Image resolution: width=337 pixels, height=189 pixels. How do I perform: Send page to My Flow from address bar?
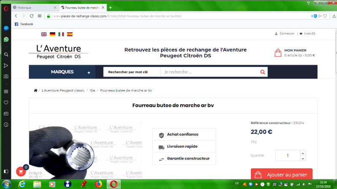tap(320, 16)
